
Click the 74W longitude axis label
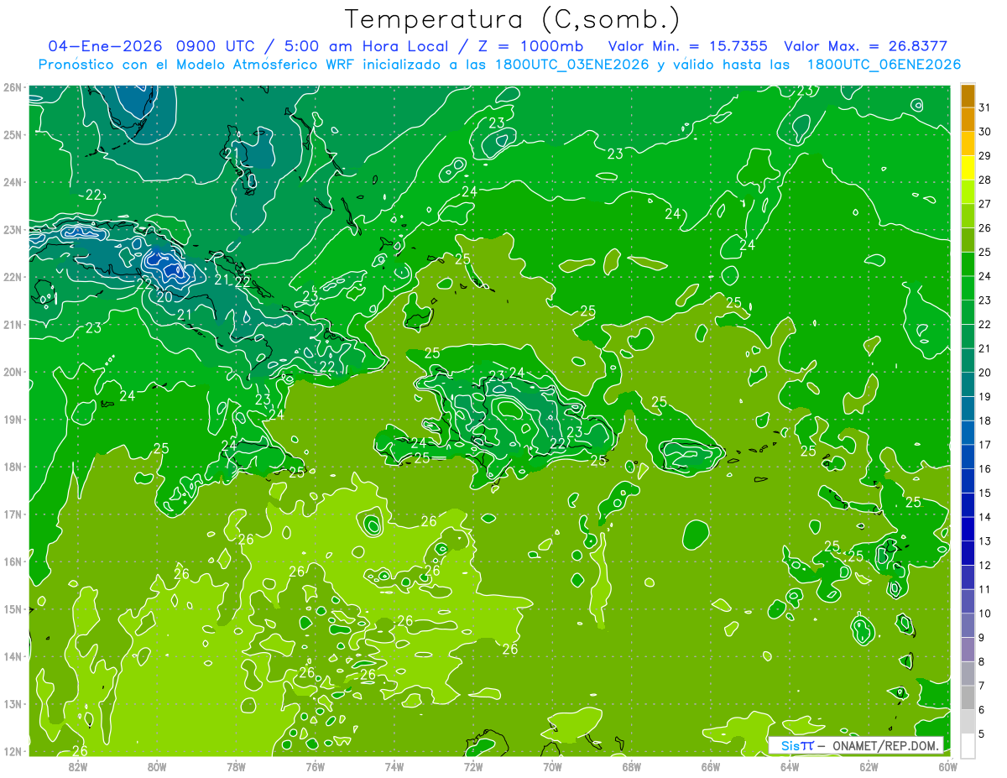pyautogui.click(x=394, y=766)
